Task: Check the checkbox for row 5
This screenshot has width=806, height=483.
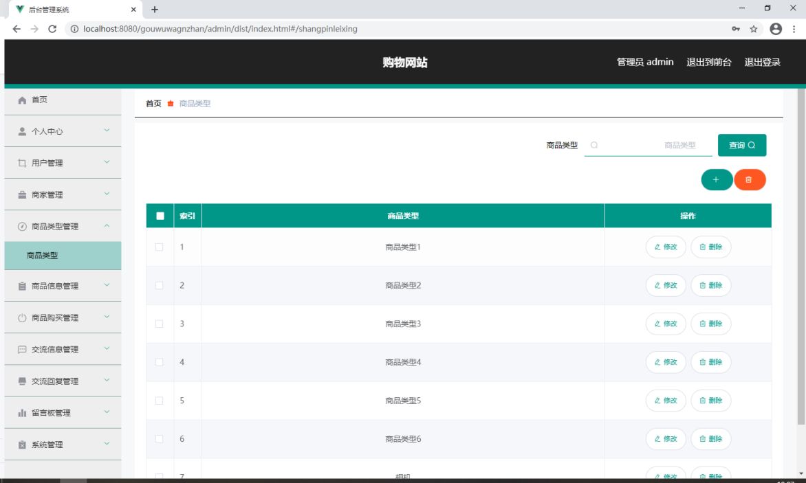Action: [x=160, y=401]
